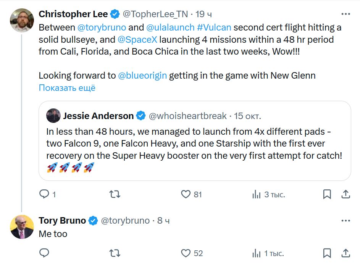This screenshot has height=266, width=360.
Task: Retweet Christopher Lee's post
Action: (115, 194)
